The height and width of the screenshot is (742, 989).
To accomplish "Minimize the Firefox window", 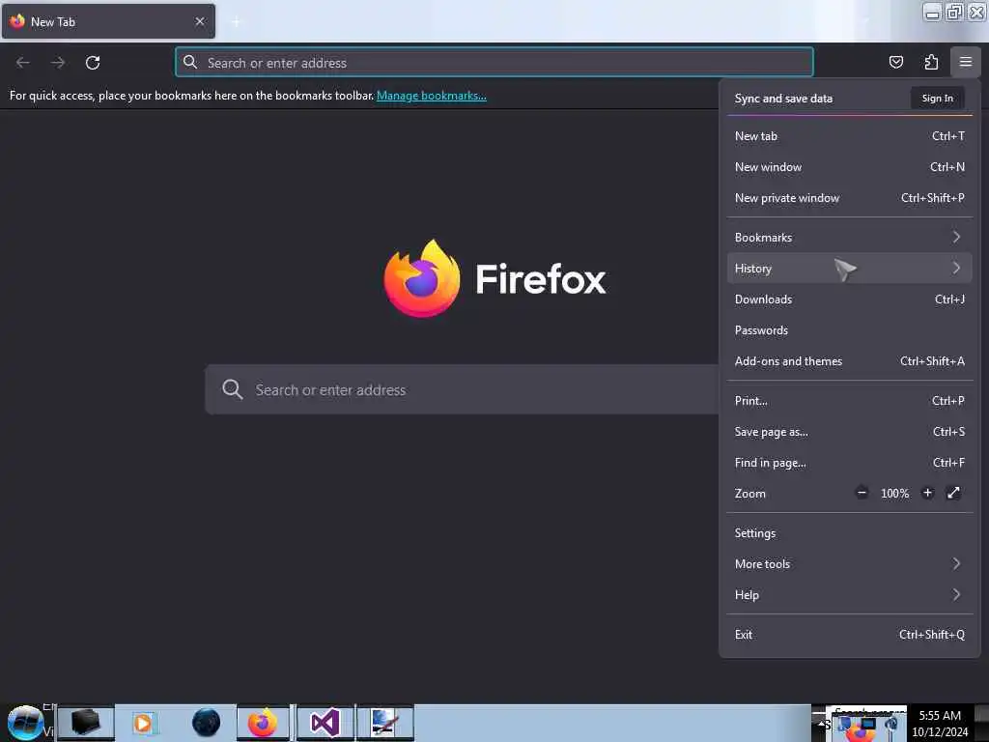I will (932, 12).
